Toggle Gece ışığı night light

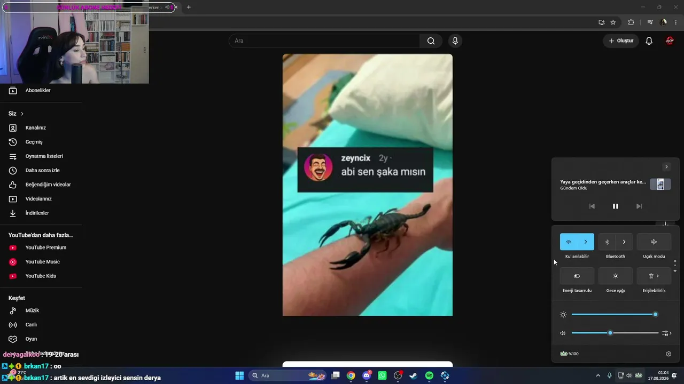pyautogui.click(x=616, y=276)
